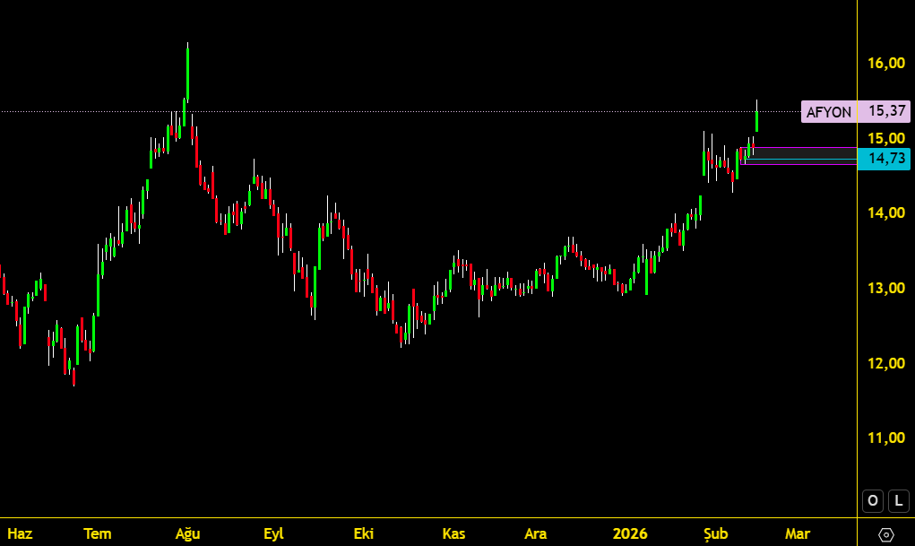Click the 2026 year label
The image size is (915, 546).
pyautogui.click(x=630, y=533)
